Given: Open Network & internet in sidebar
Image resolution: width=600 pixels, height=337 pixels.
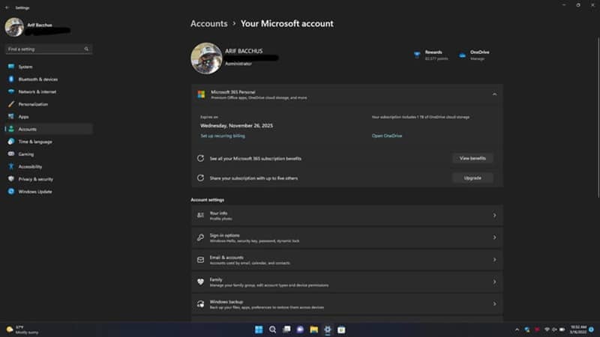Looking at the screenshot, I should [37, 91].
